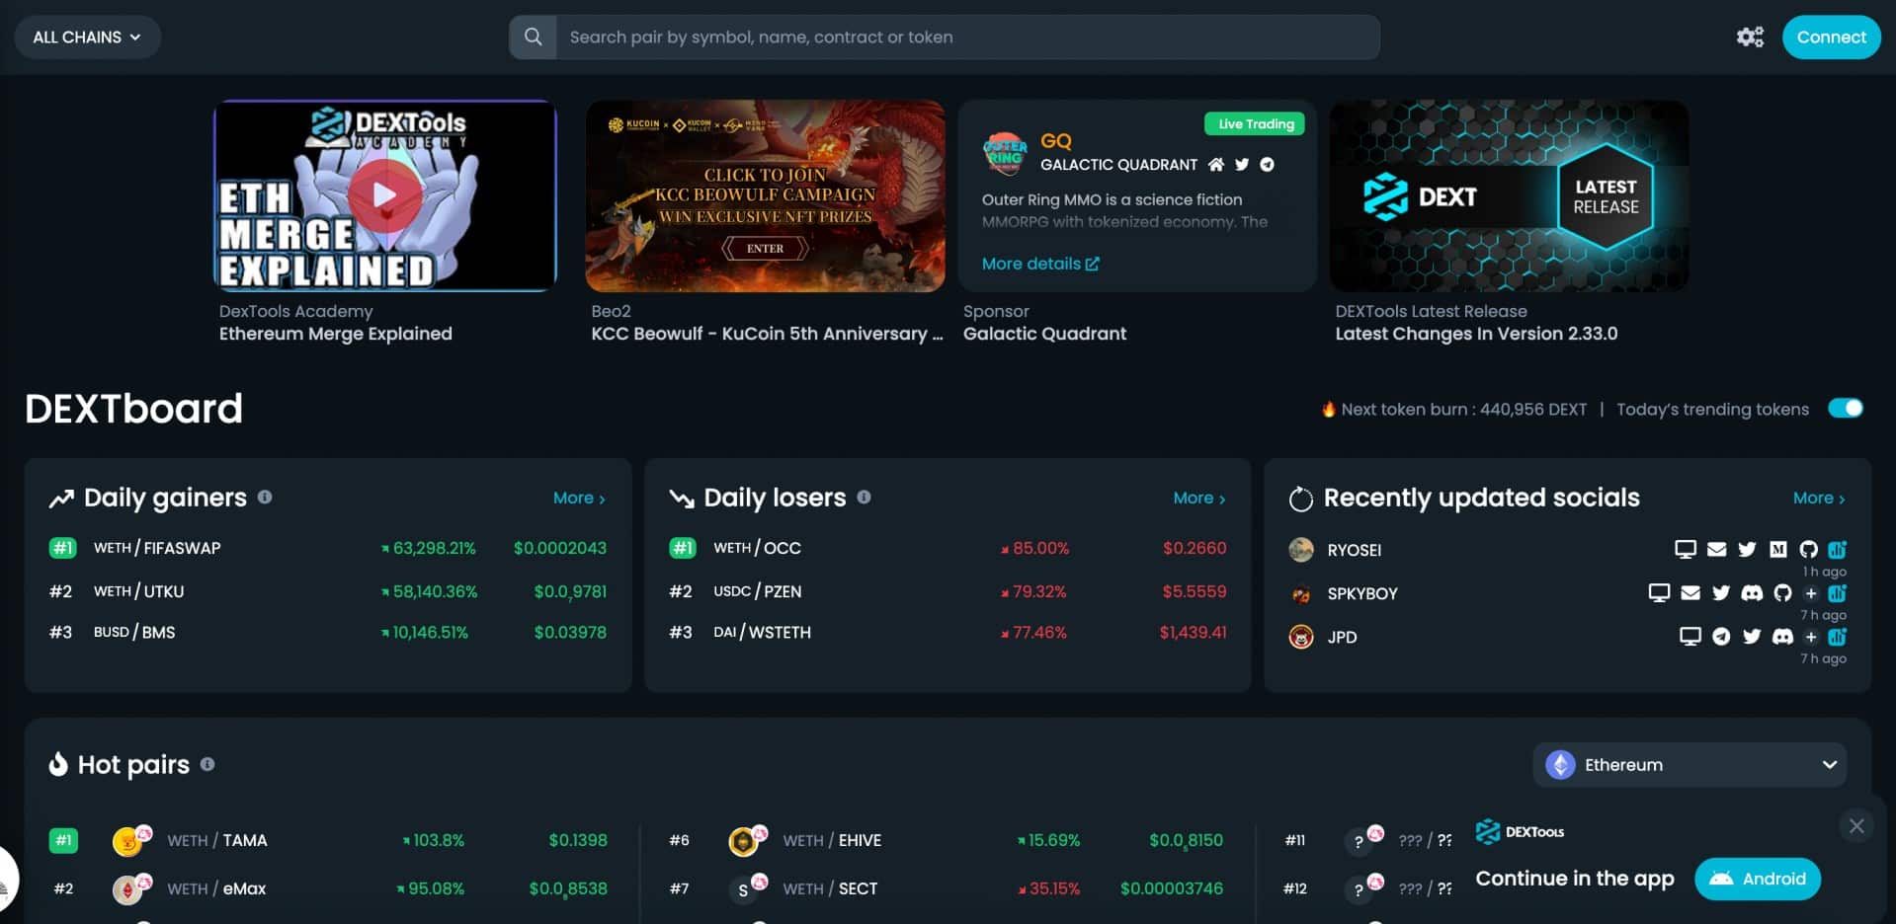
Task: Click Daily gainers info icon
Action: (x=265, y=497)
